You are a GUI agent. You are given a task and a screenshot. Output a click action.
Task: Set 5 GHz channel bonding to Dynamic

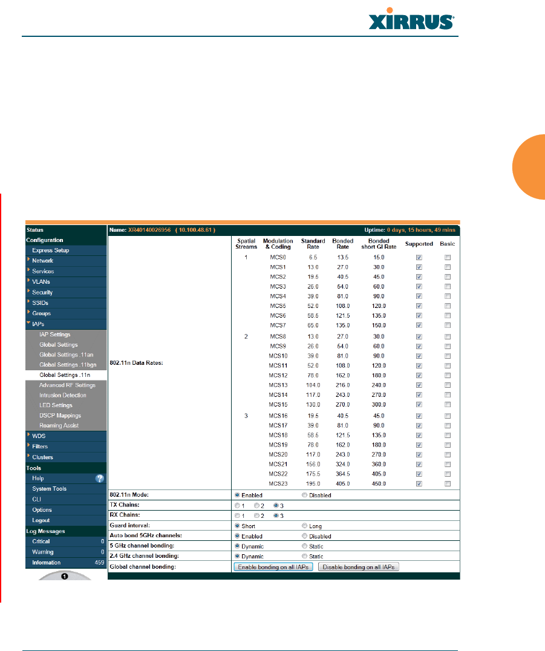238,546
